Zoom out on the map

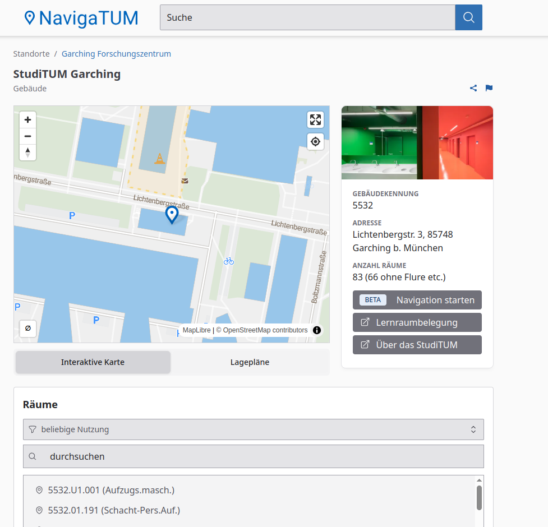(27, 136)
